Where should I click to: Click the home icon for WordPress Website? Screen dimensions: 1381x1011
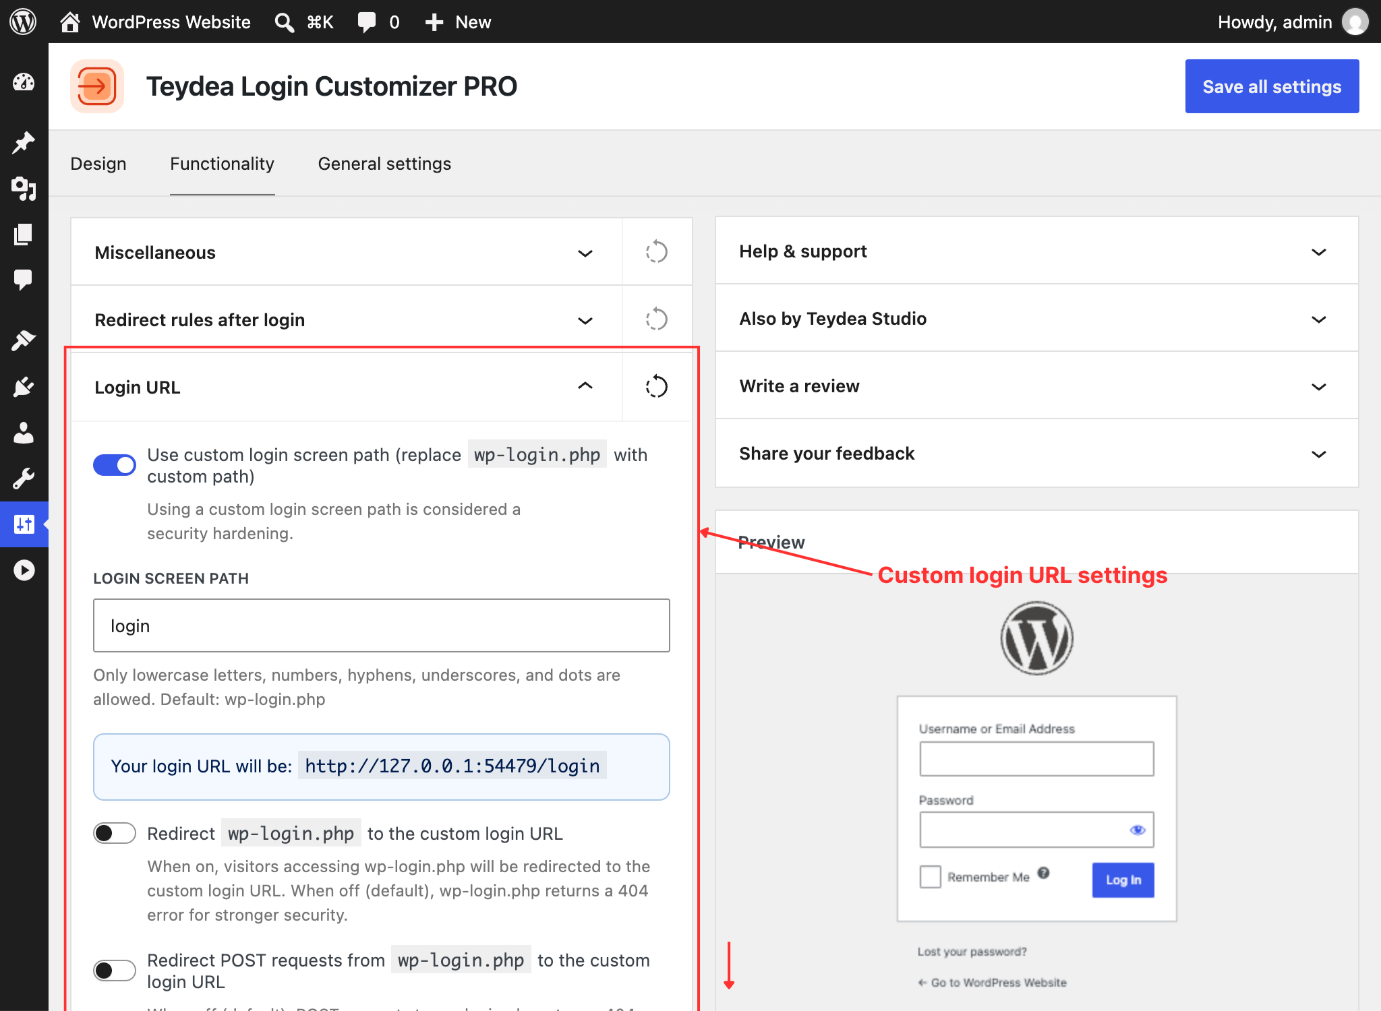tap(70, 22)
